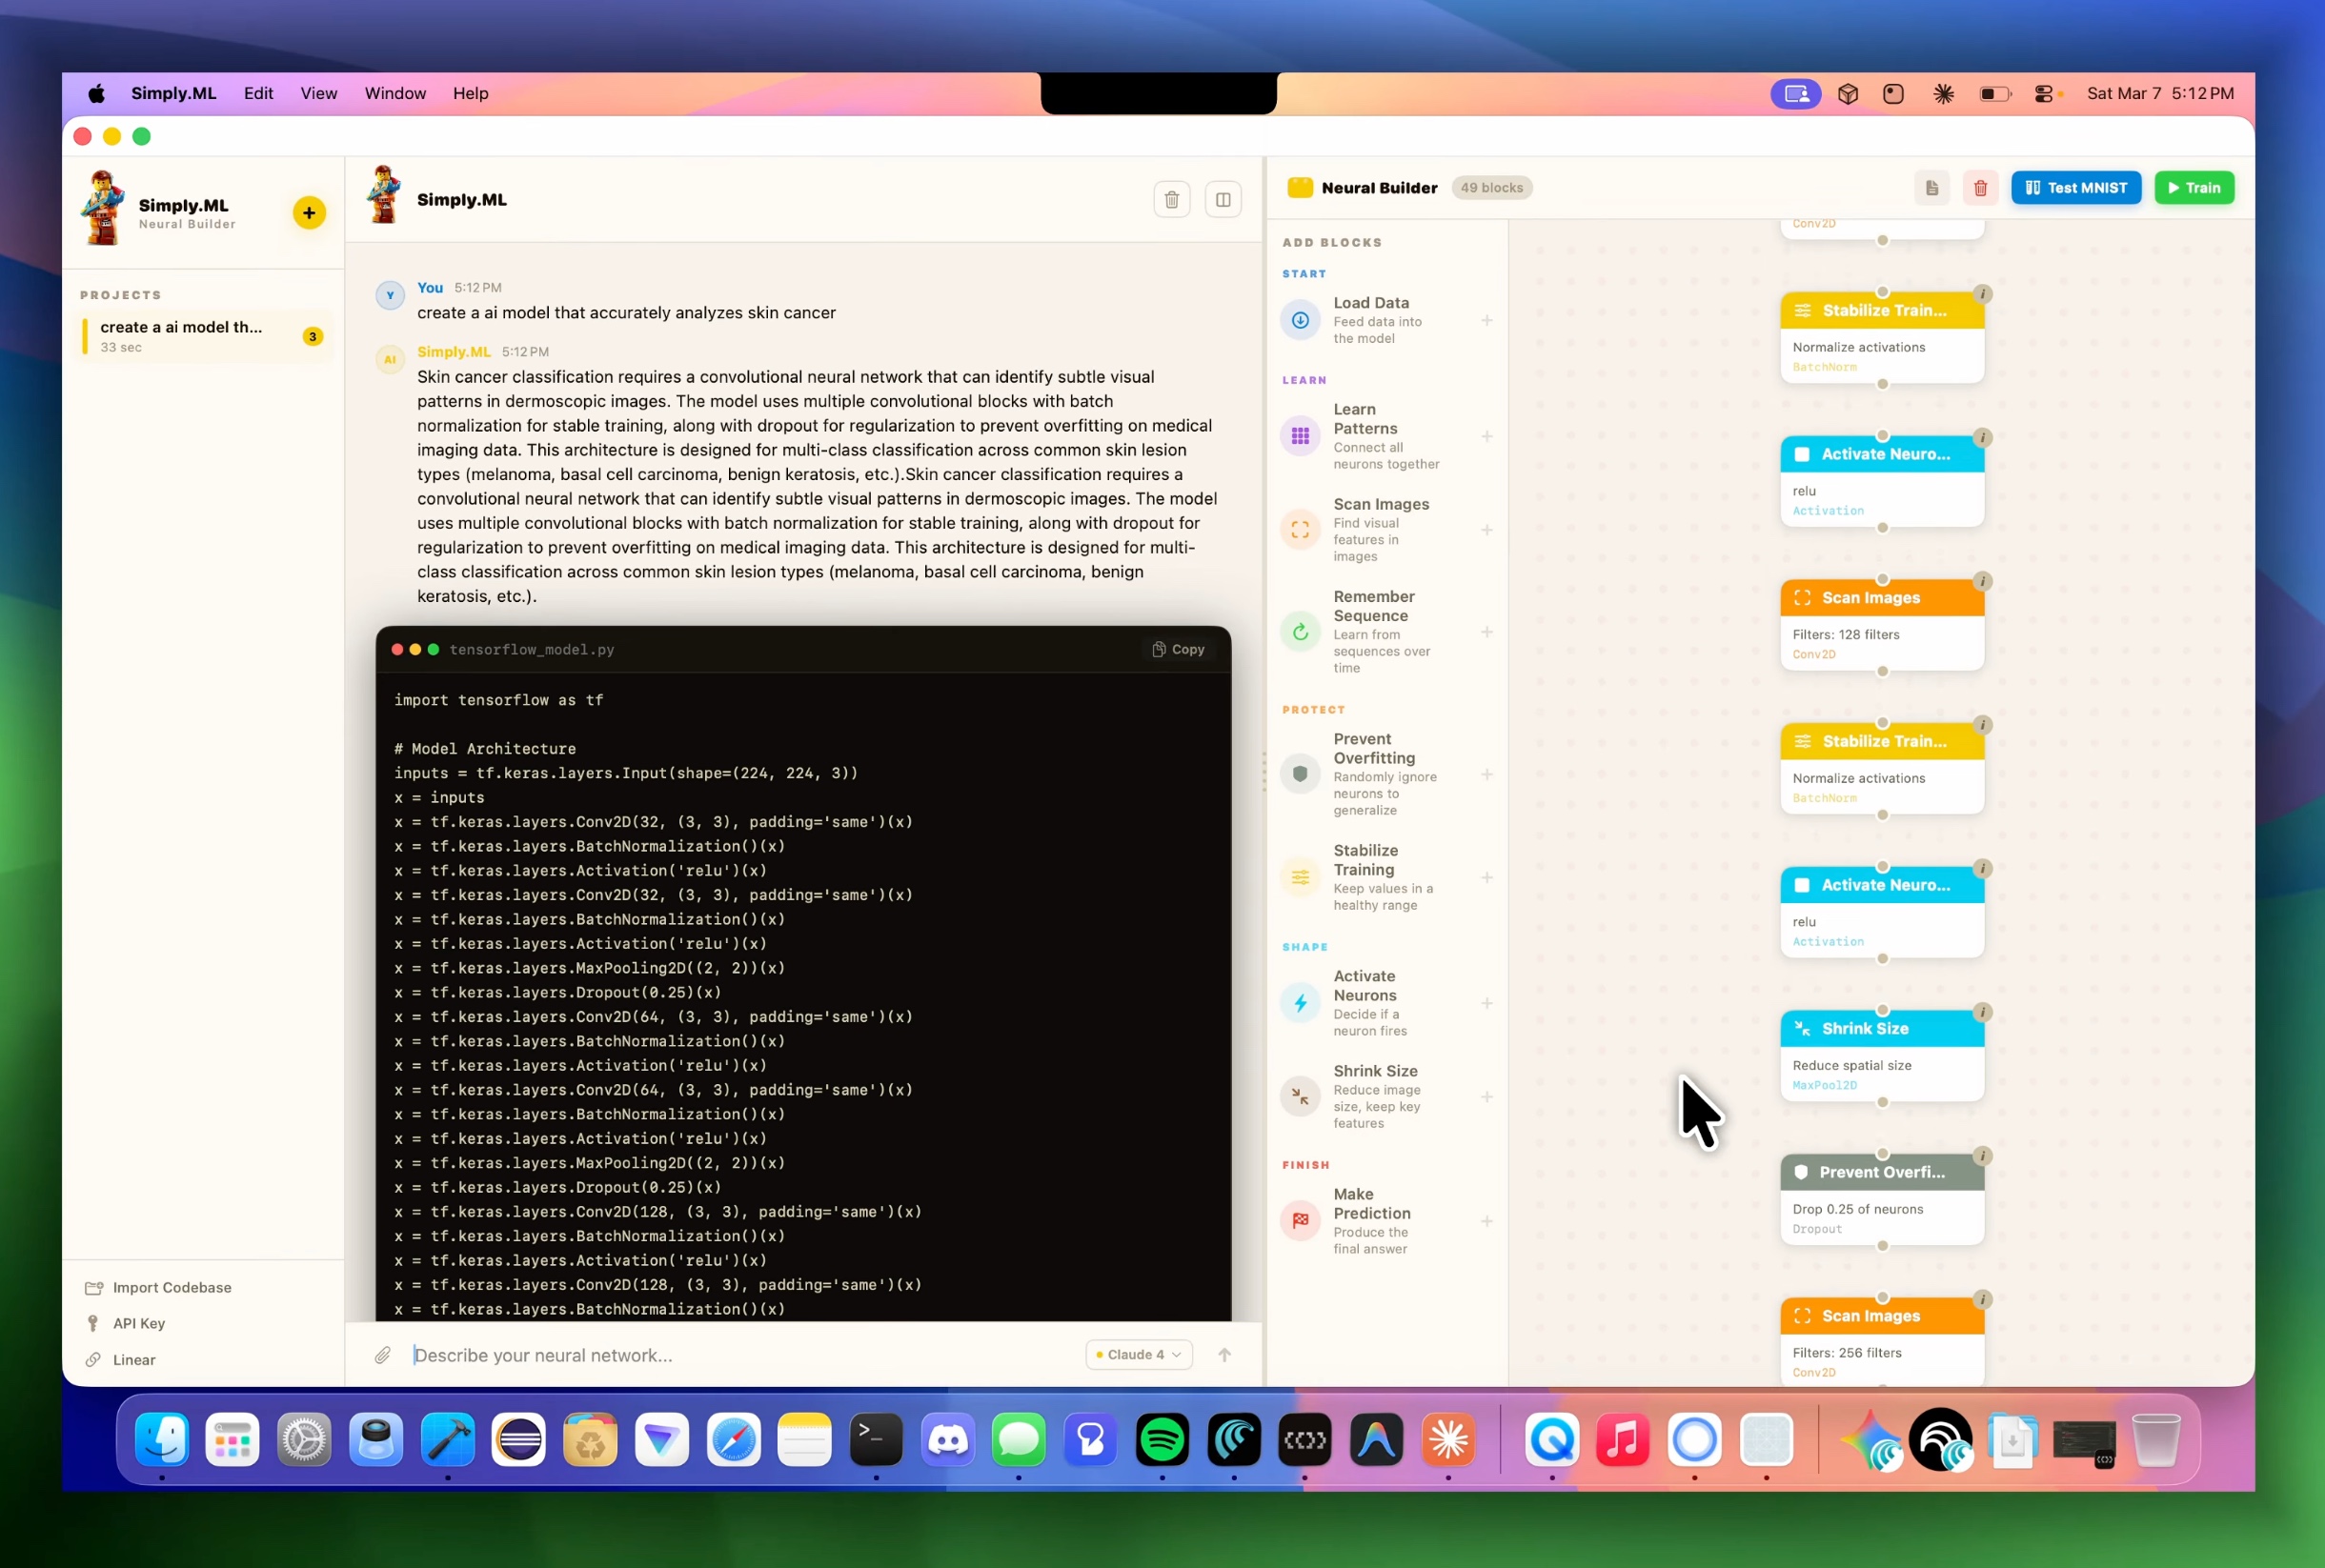Open info on the Shrink Size canvas block
2325x1568 pixels.
coord(1982,1012)
